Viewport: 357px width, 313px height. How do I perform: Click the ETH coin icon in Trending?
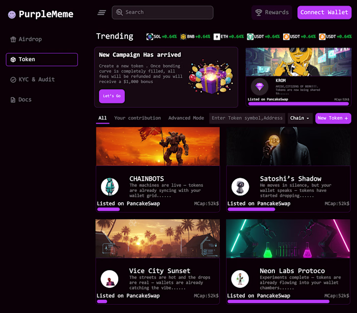click(x=217, y=36)
